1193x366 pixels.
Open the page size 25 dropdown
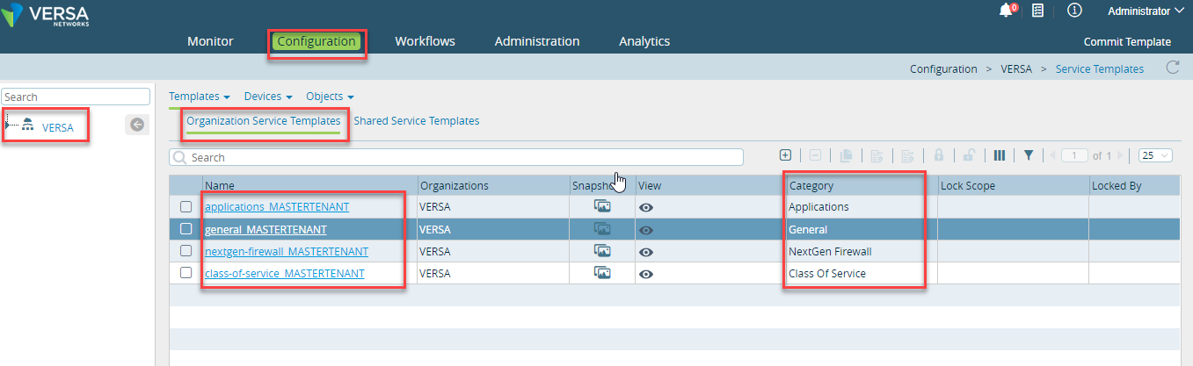point(1155,155)
